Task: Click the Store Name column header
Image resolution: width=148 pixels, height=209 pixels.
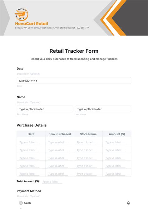Action: click(88, 134)
